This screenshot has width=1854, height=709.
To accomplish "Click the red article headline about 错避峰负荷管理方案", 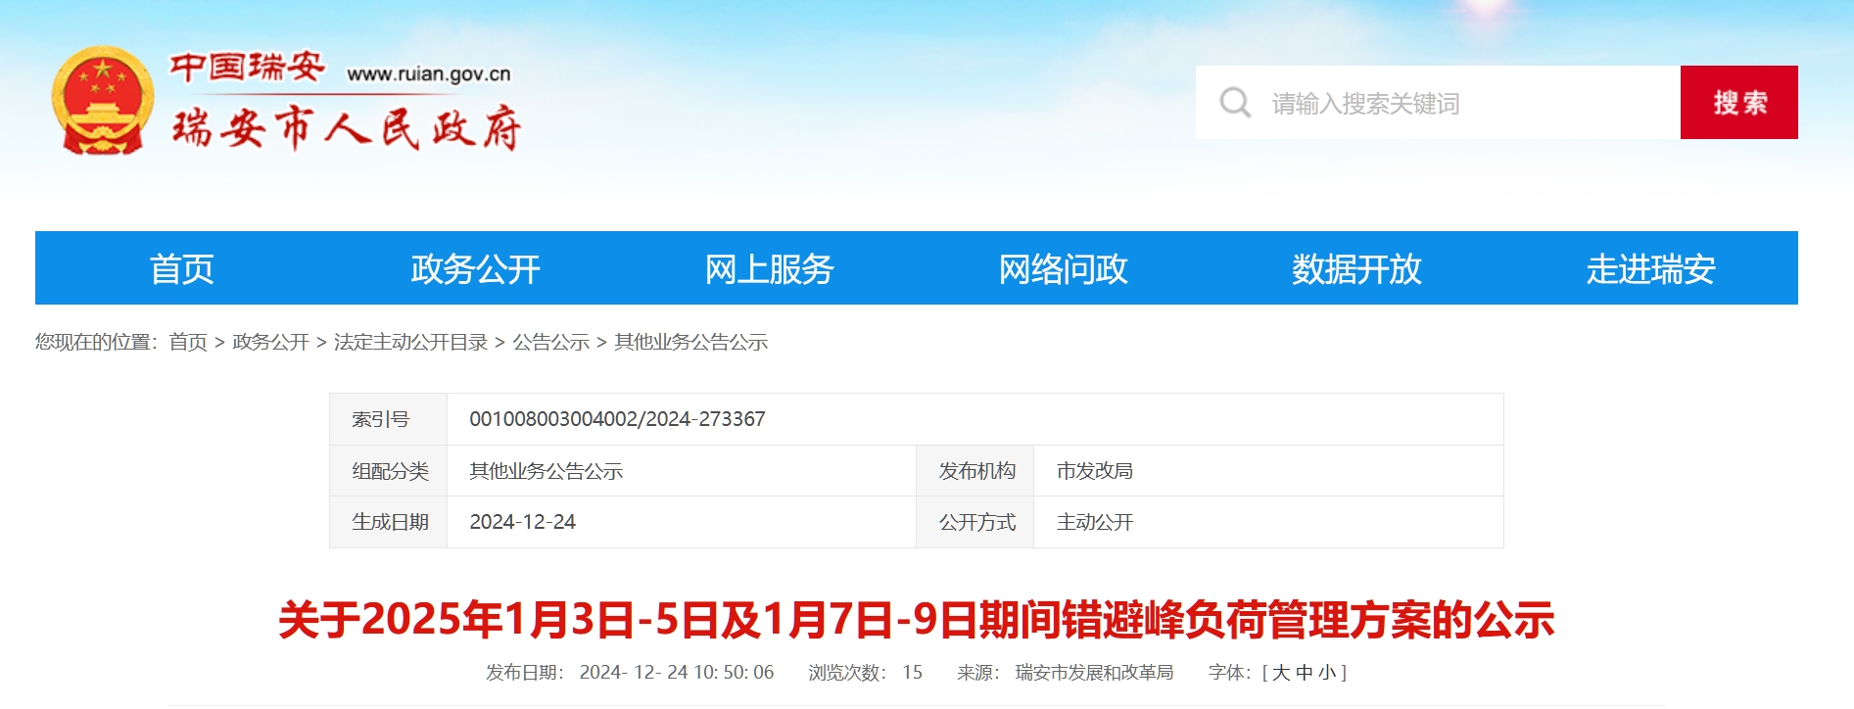I will click(x=916, y=620).
